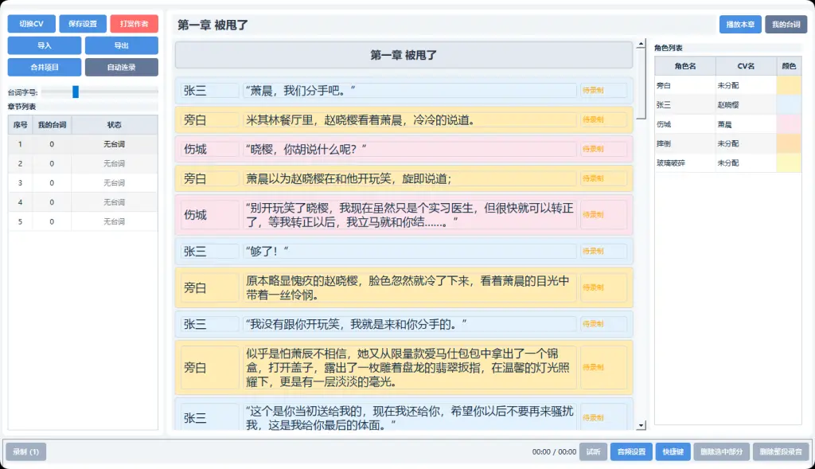
Task: Open 音频设置 audio settings
Action: [631, 451]
